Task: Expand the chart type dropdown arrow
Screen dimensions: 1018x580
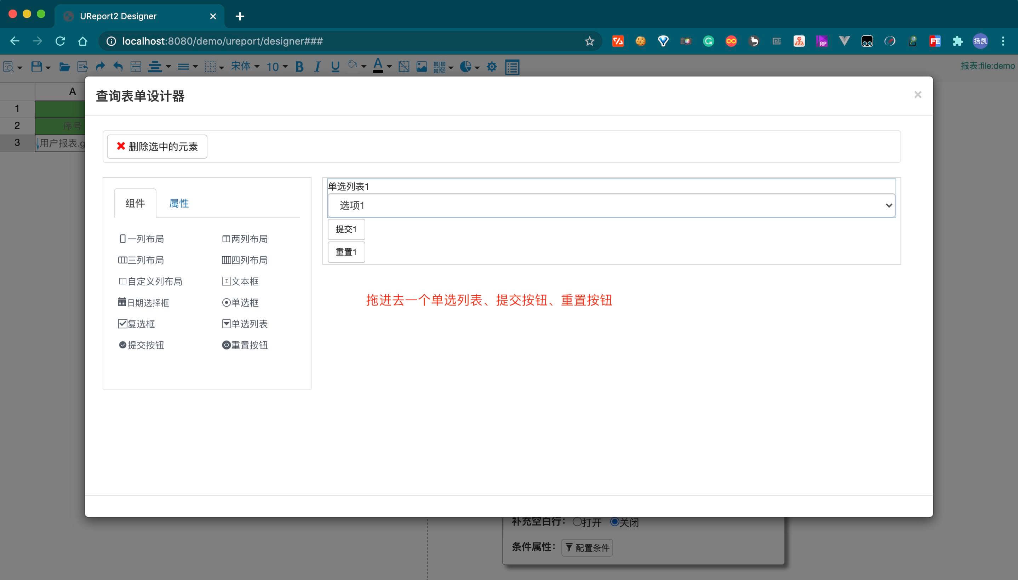Action: (477, 67)
